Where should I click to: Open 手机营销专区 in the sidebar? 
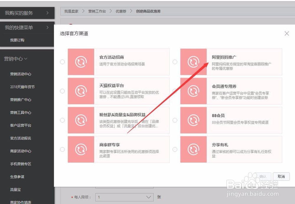pyautogui.click(x=21, y=164)
